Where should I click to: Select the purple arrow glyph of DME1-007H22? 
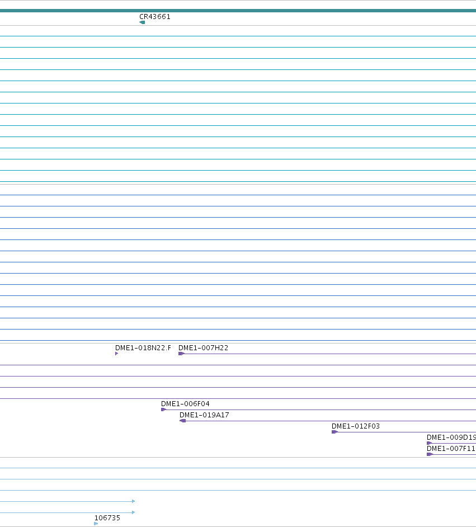181,354
